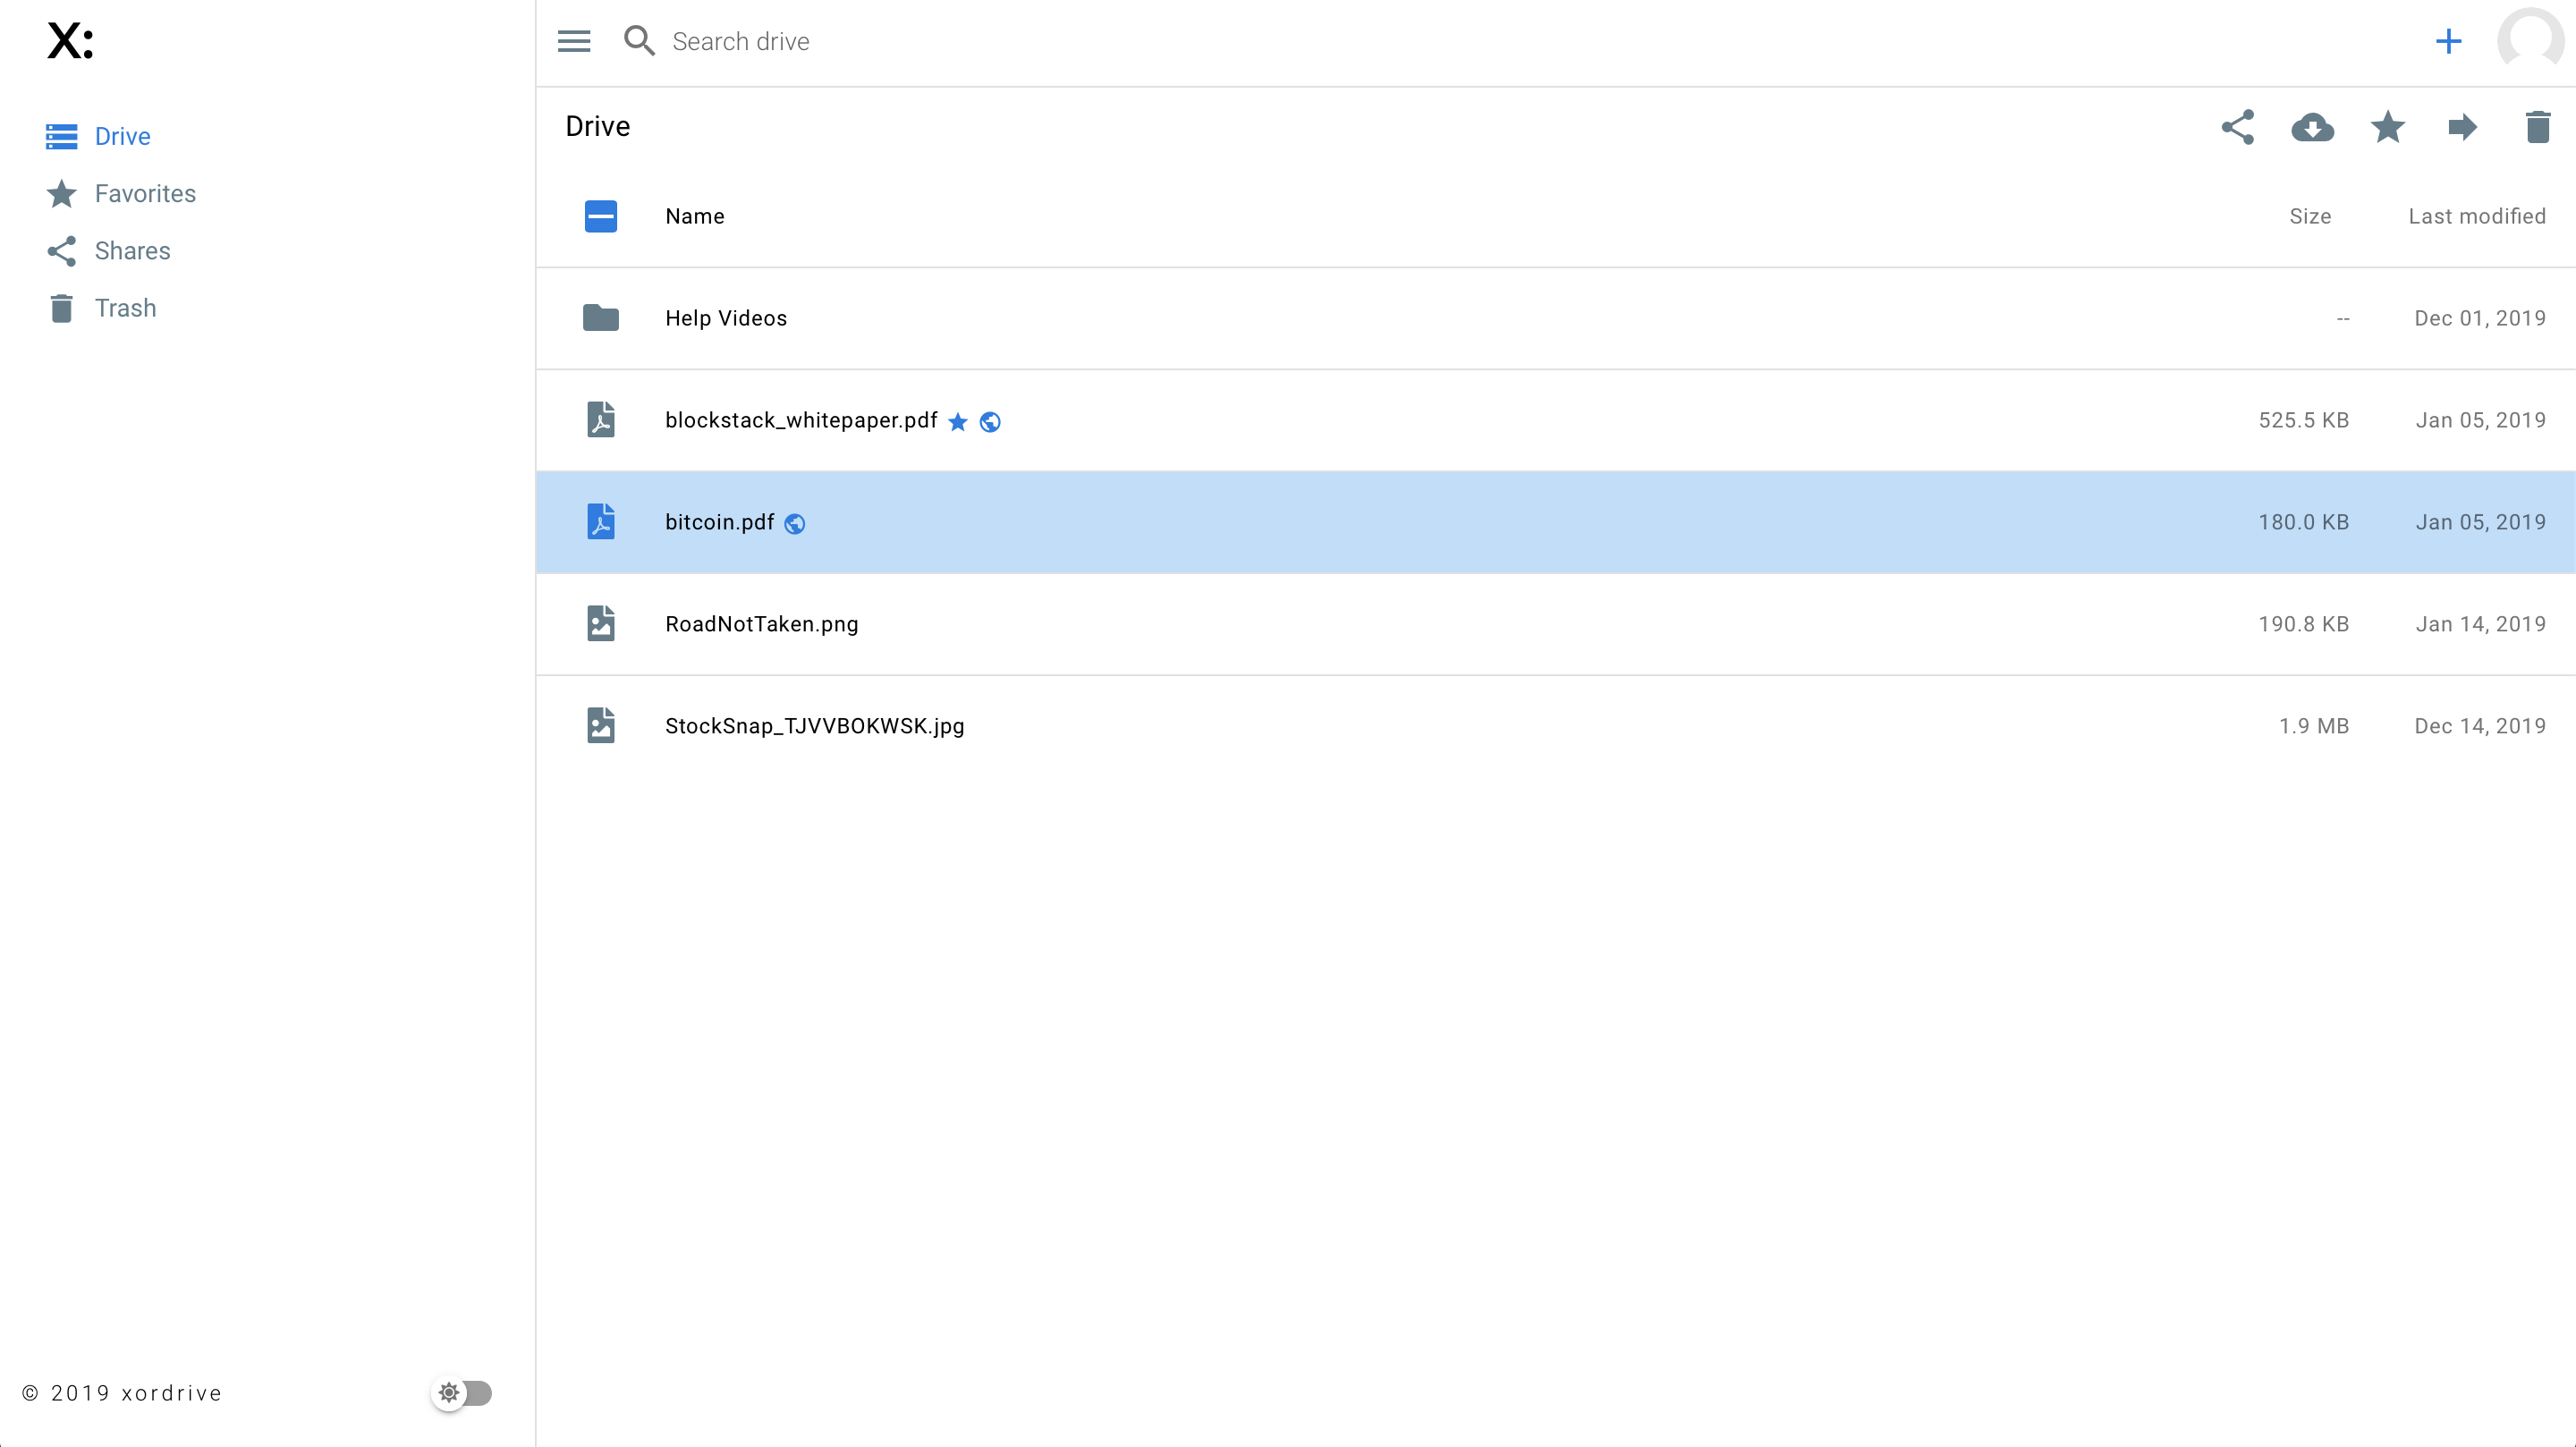Open the user avatar profile
Image resolution: width=2576 pixels, height=1447 pixels.
click(x=2530, y=41)
